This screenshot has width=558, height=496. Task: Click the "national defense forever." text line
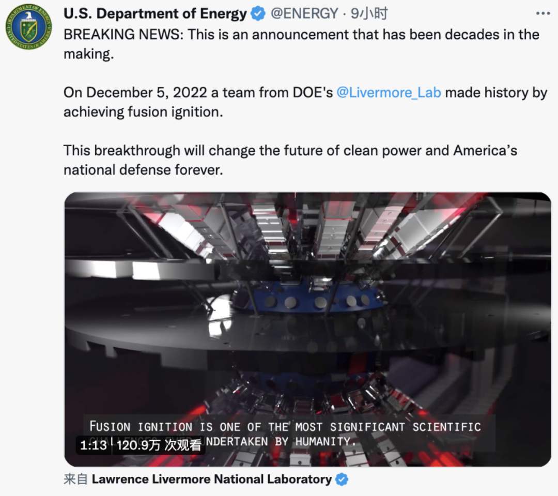[143, 169]
